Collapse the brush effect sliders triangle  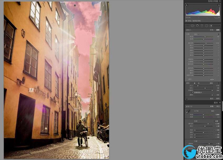[219, 34]
